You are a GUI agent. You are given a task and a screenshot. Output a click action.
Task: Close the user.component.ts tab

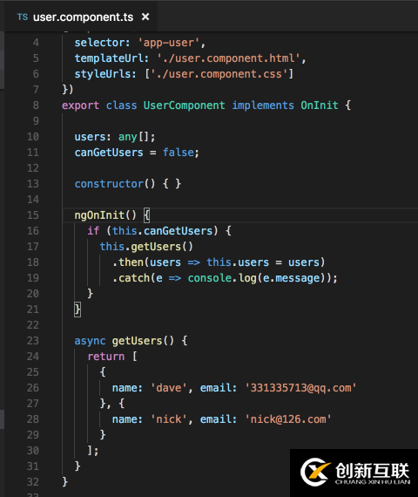[x=145, y=17]
